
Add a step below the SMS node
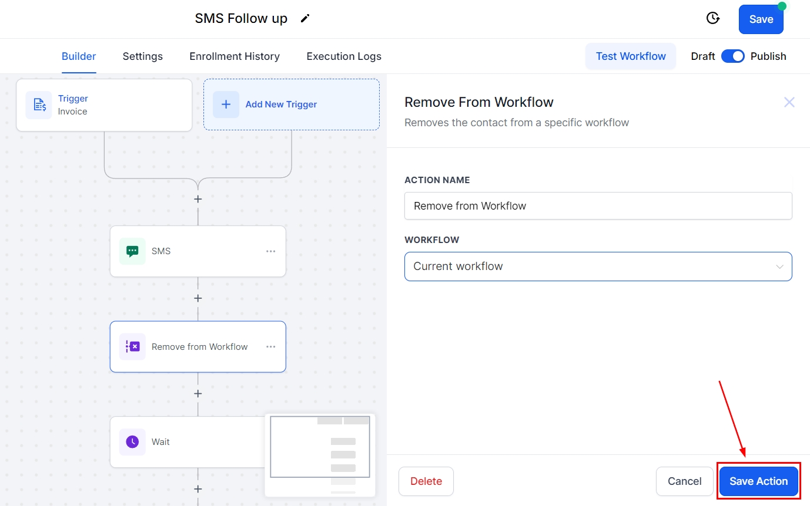(198, 298)
